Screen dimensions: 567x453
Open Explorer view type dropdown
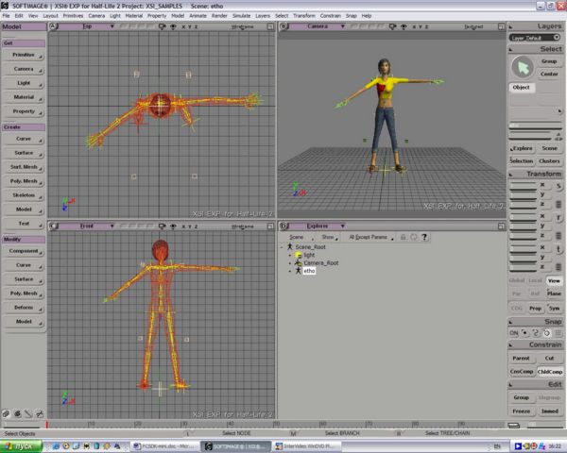[318, 226]
